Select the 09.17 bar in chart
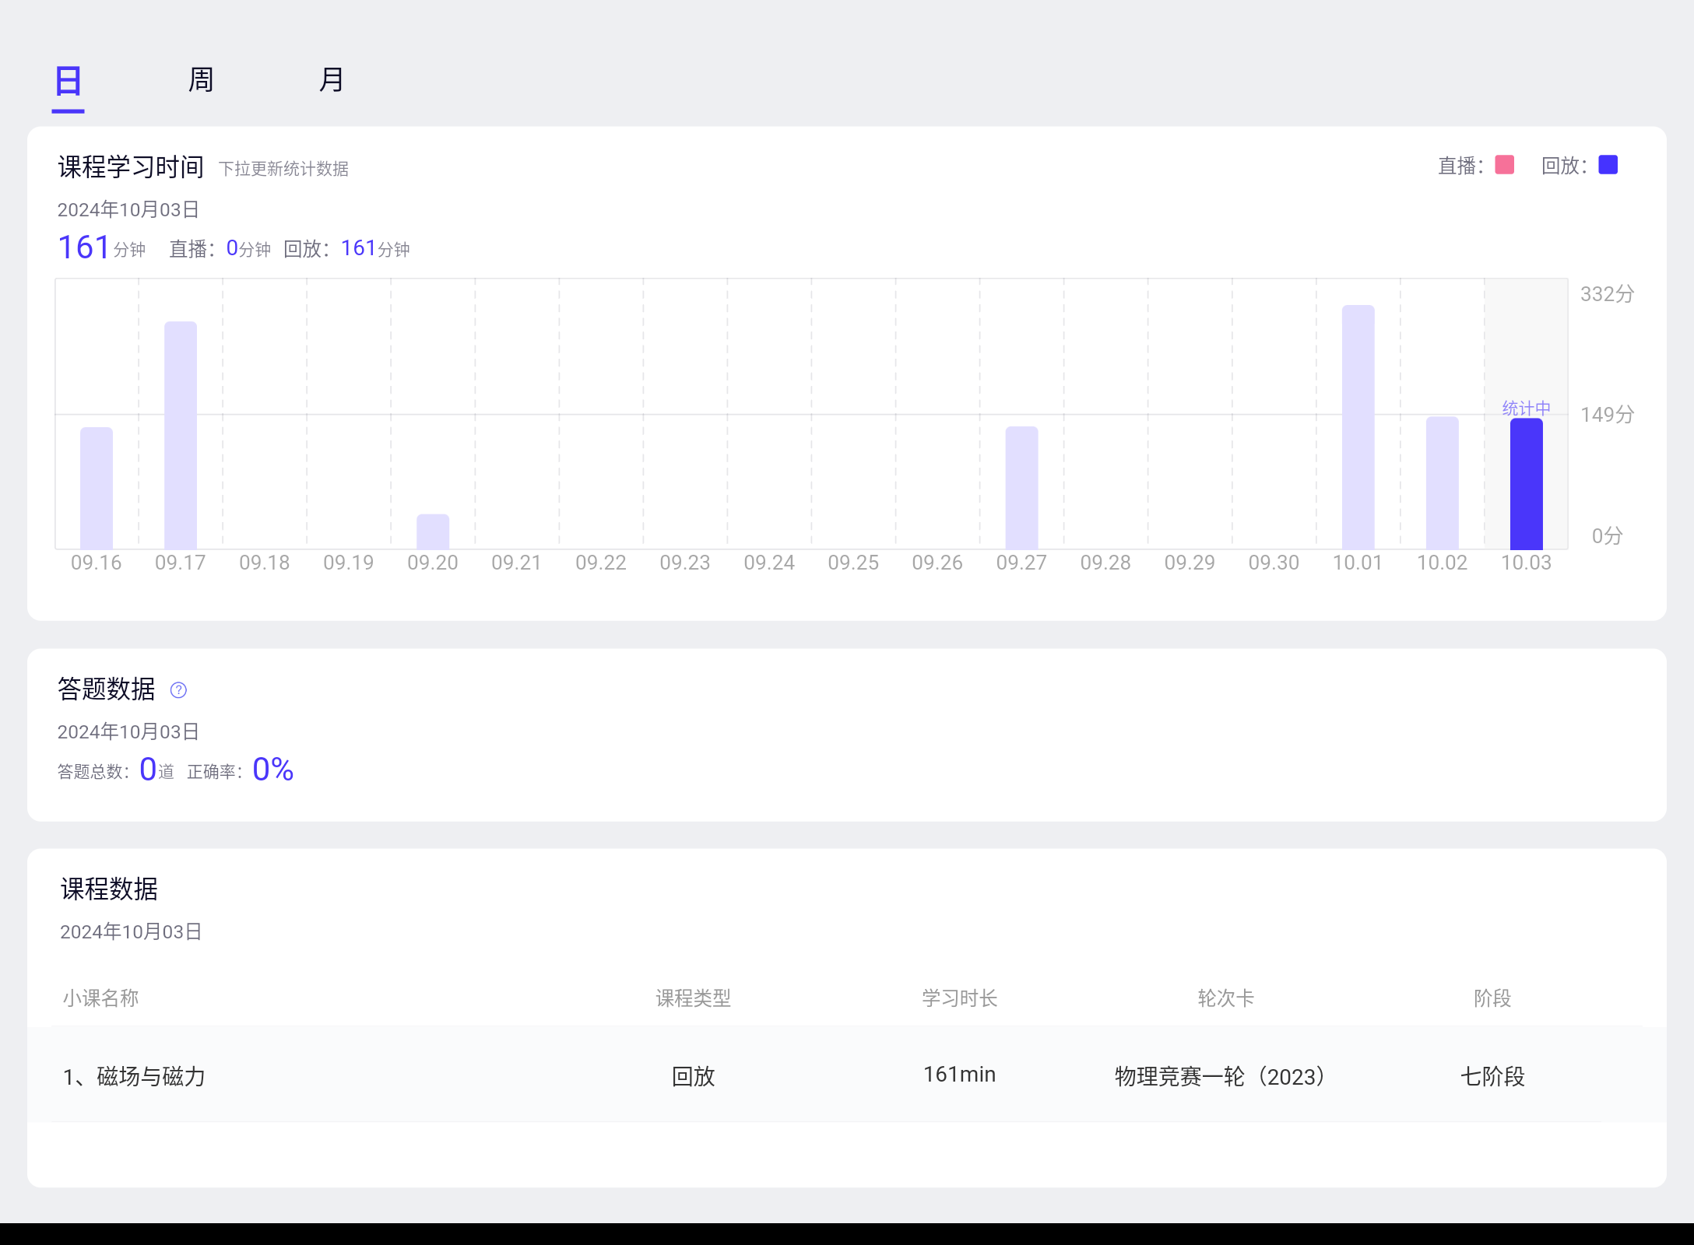The image size is (1694, 1245). click(181, 435)
